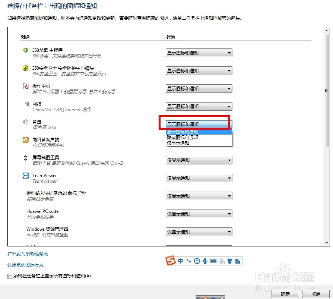This screenshot has width=333, height=299.
Task: Open behavior dropdown for 操作中心
Action: 199,88
